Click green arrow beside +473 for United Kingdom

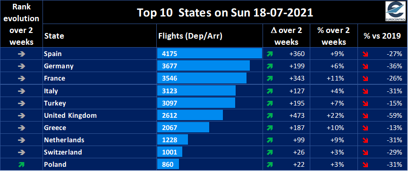point(270,115)
